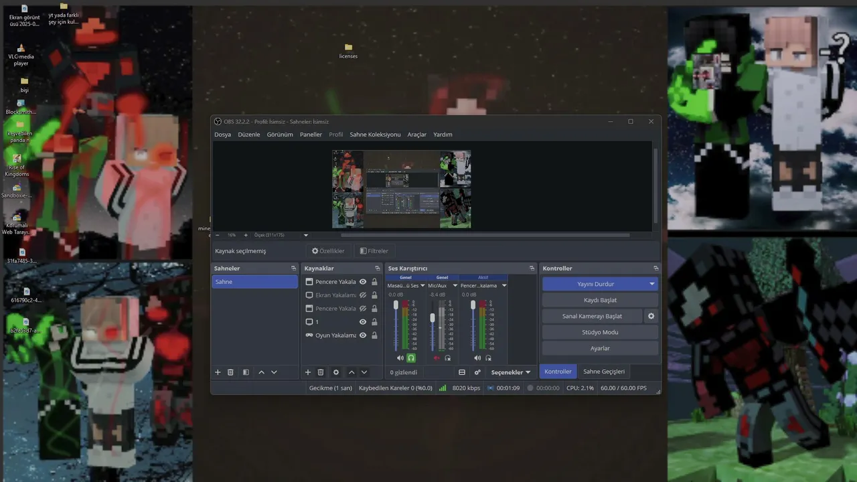Open the Görünüm menu
The image size is (857, 482).
pyautogui.click(x=280, y=135)
